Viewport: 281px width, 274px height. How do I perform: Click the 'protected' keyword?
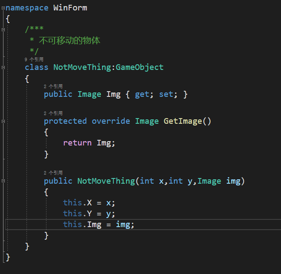pos(66,121)
